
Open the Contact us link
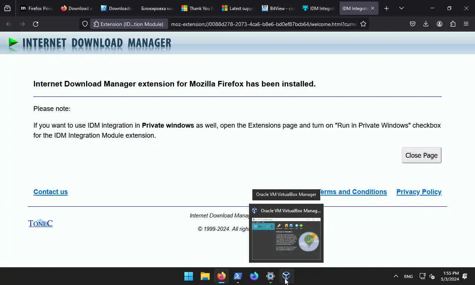pos(50,192)
